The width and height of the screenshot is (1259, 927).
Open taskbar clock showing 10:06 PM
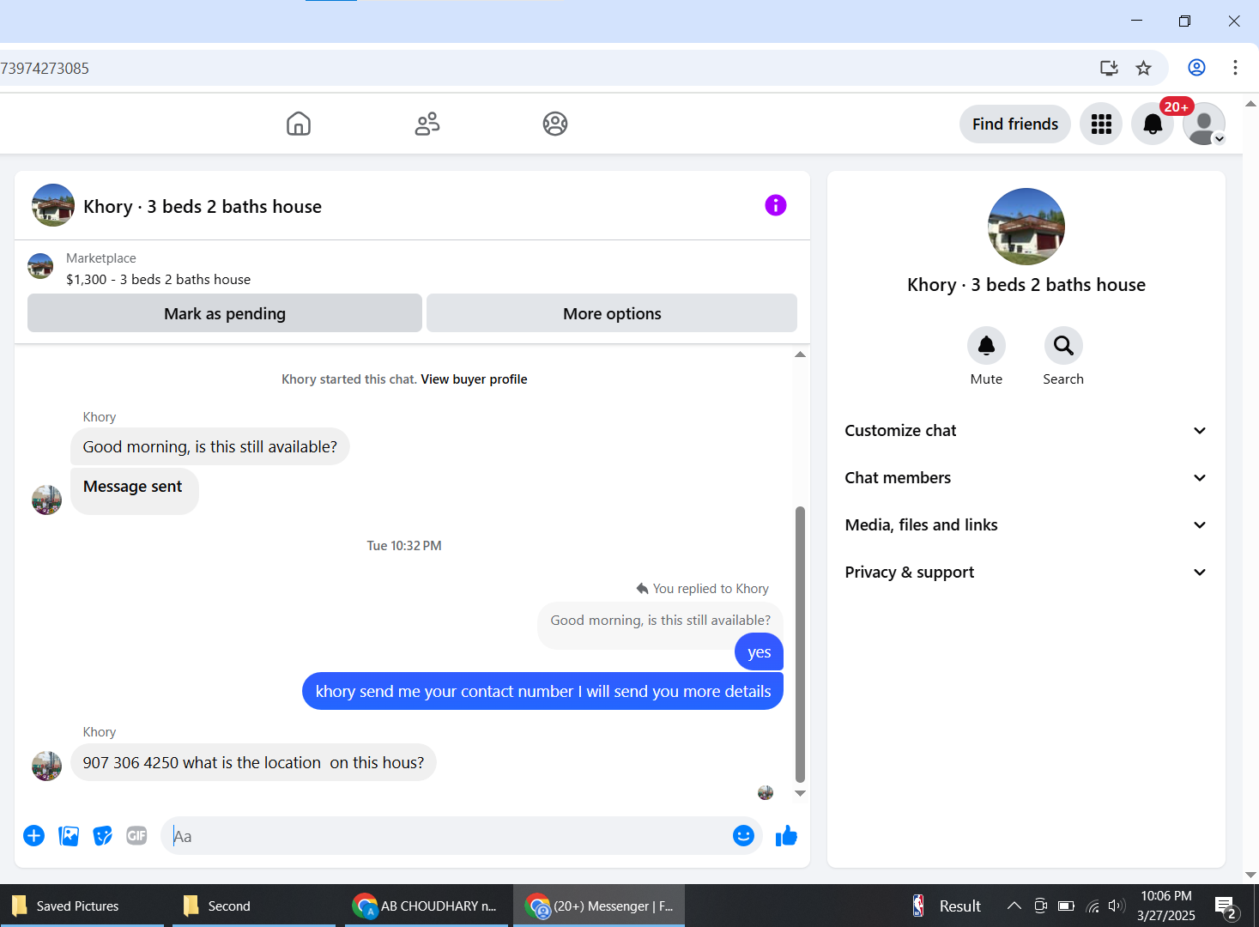click(x=1166, y=906)
